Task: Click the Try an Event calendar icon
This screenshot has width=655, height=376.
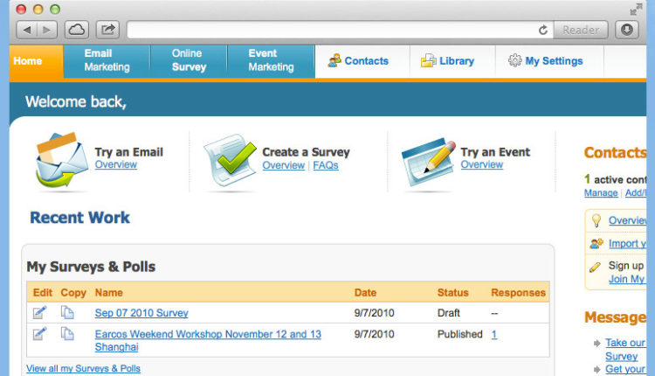Action: (428, 160)
